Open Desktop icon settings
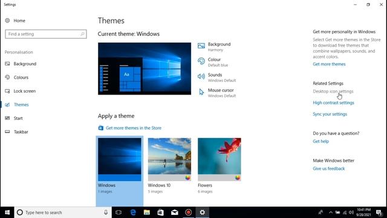 (333, 91)
